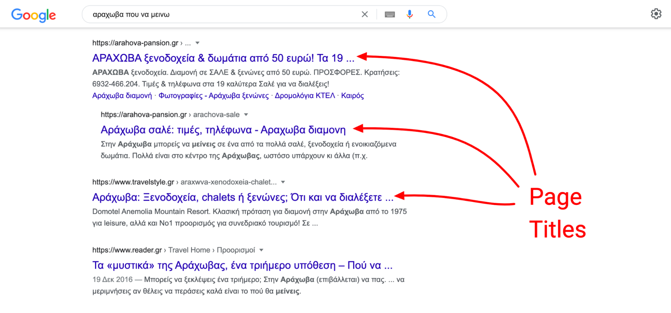Follow the 'Δρομολόγια ΚΤΕΛ' sitelink
Image resolution: width=671 pixels, height=313 pixels.
[305, 96]
